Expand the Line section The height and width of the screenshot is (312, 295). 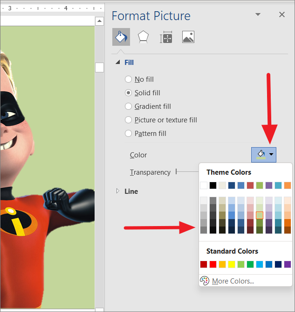point(118,191)
